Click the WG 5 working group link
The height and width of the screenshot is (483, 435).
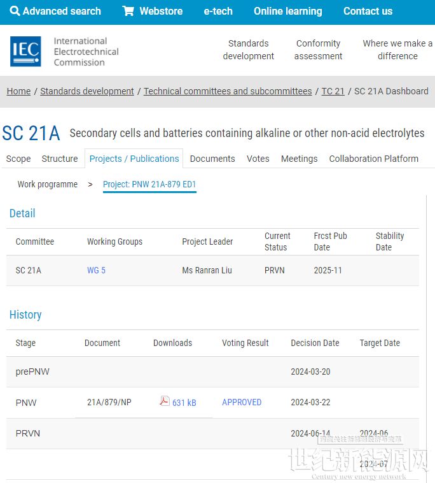pos(96,270)
